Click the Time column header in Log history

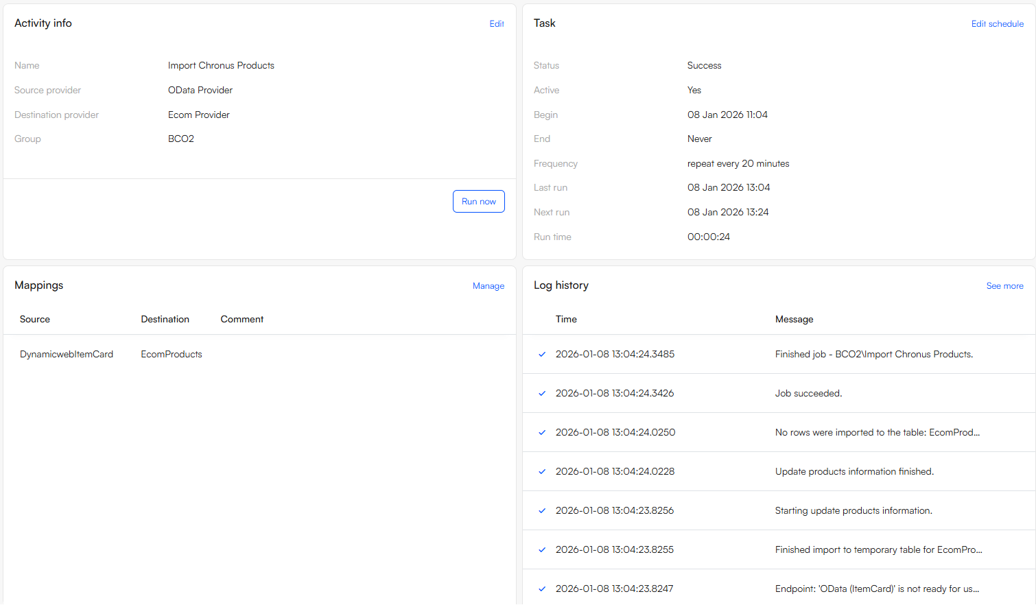click(x=566, y=319)
